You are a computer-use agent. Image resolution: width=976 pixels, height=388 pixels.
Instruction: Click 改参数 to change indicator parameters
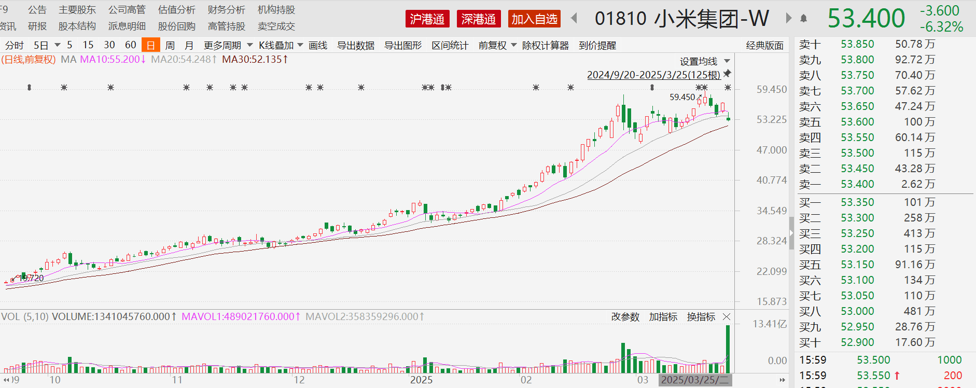[625, 317]
